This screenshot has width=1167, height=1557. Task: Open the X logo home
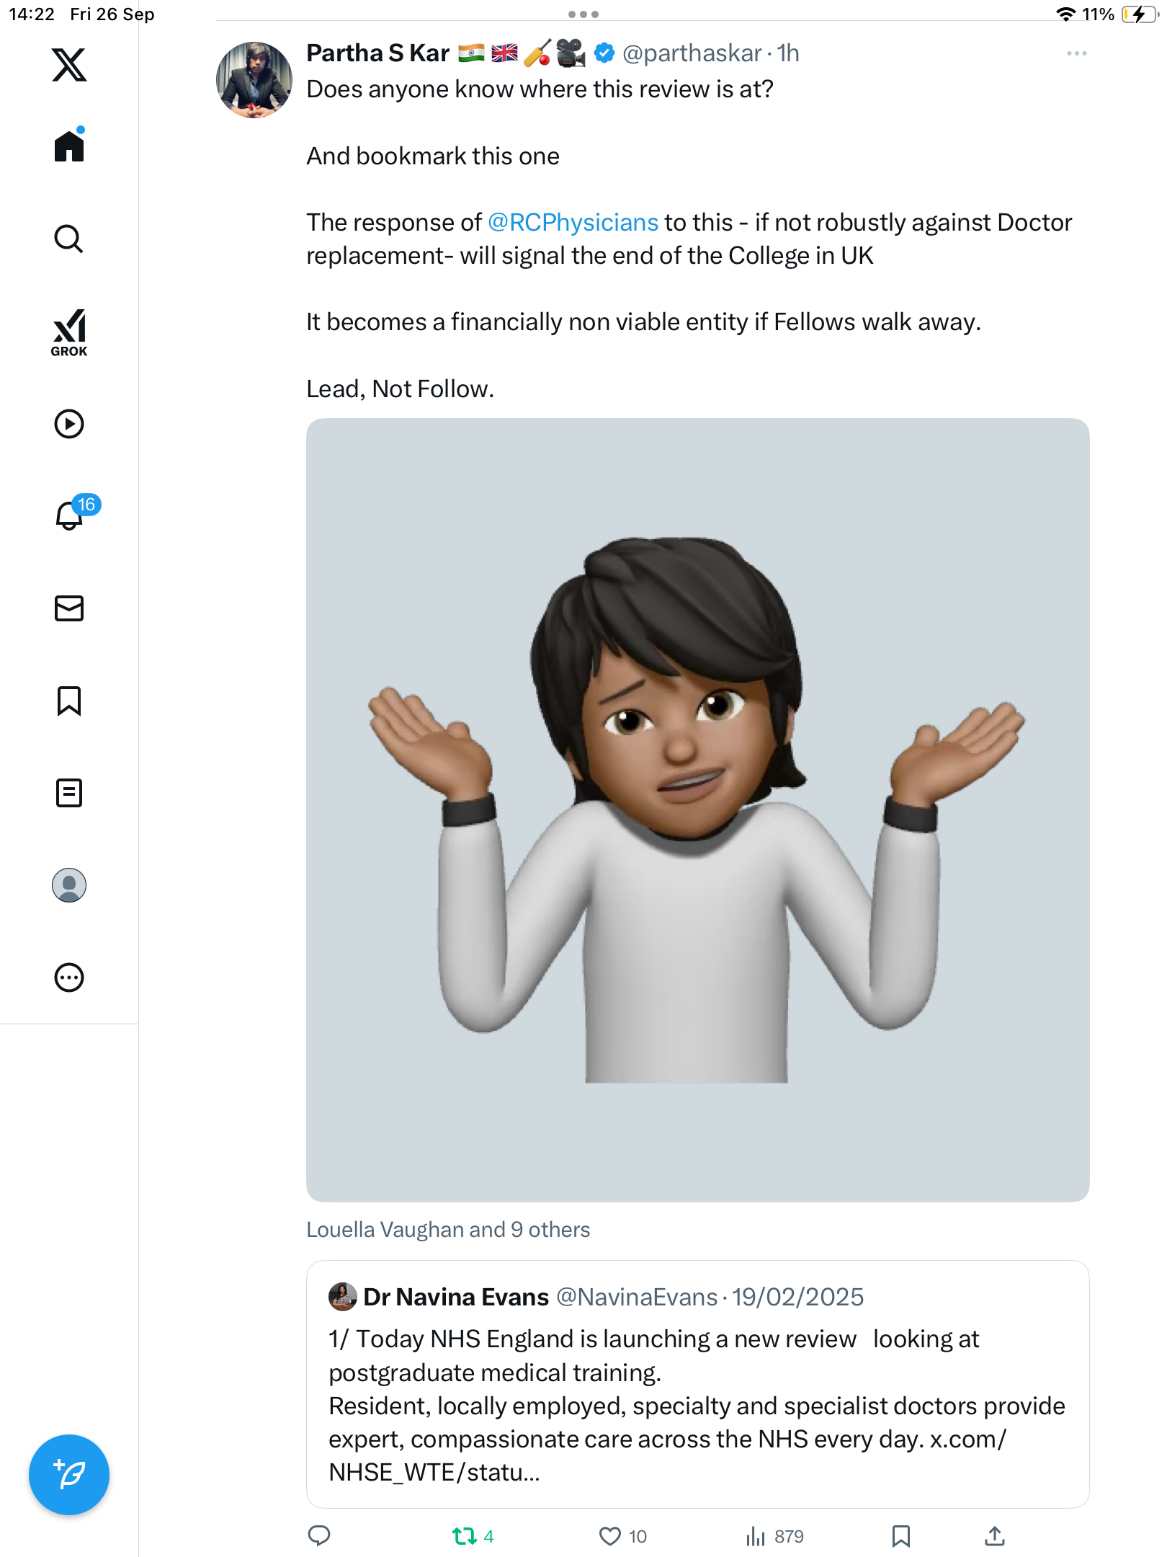coord(69,65)
